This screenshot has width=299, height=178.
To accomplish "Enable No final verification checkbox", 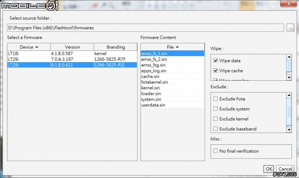I will point(215,151).
